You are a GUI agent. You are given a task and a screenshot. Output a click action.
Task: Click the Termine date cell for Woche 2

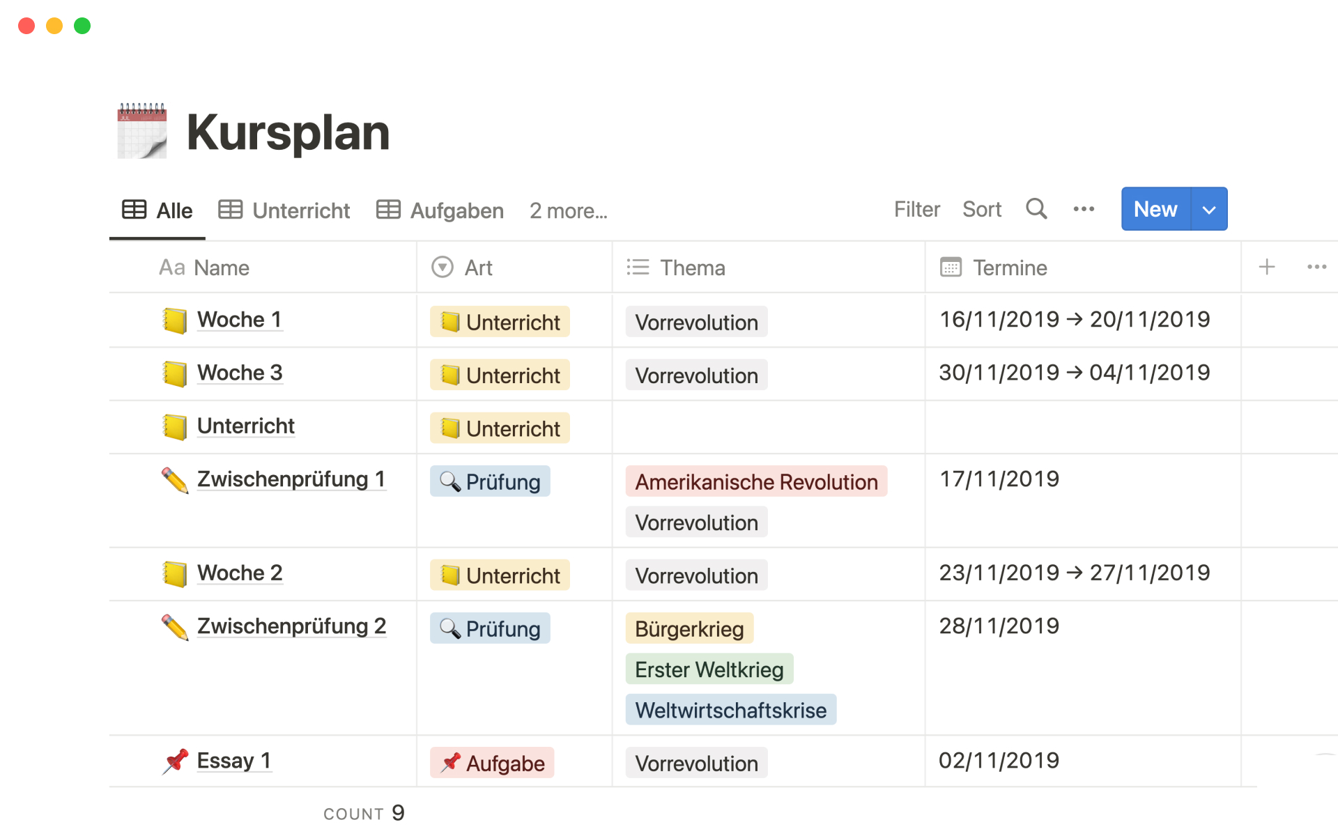[1074, 573]
